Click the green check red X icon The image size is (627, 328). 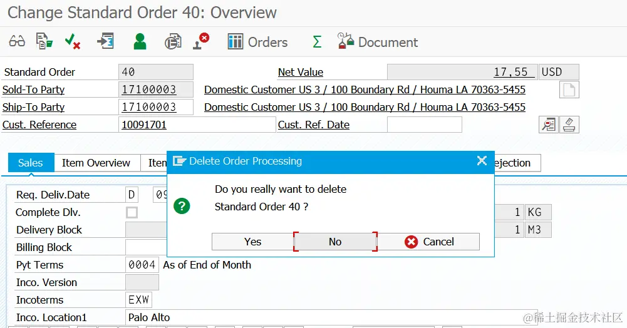73,41
